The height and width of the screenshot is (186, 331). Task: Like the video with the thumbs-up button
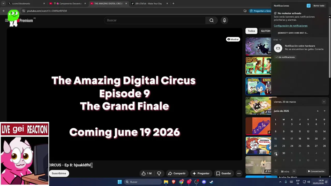pyautogui.click(x=146, y=173)
